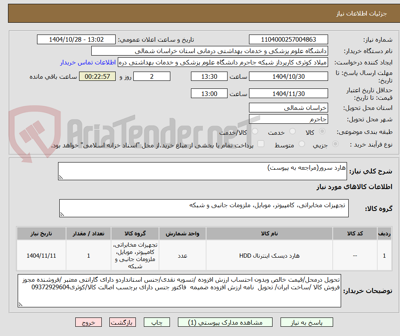This screenshot has width=400, height=336.
Task: Click the خراسان شمالی delivery province field
Action: point(288,108)
